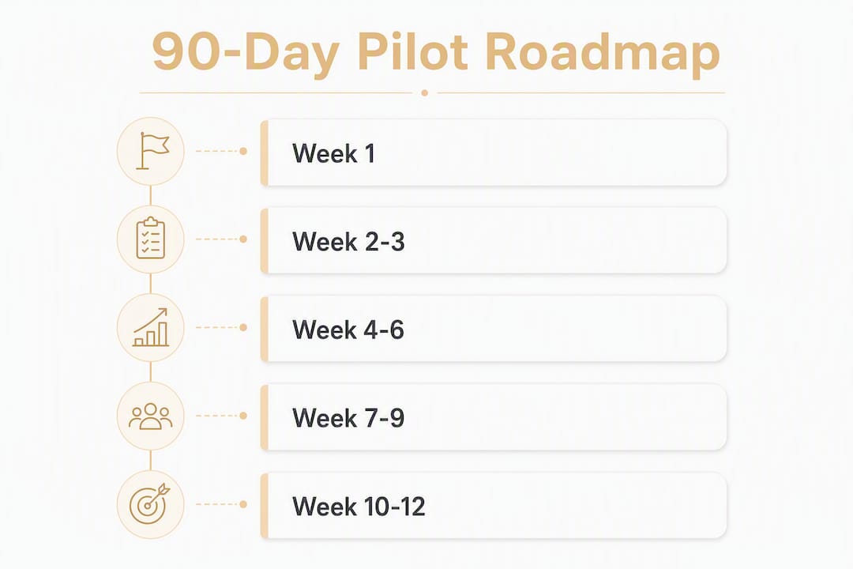The width and height of the screenshot is (853, 569).
Task: Open the Week 1 card
Action: tap(494, 153)
